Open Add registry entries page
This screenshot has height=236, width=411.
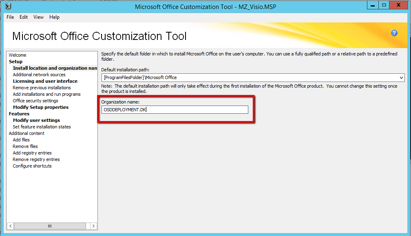[x=32, y=153]
